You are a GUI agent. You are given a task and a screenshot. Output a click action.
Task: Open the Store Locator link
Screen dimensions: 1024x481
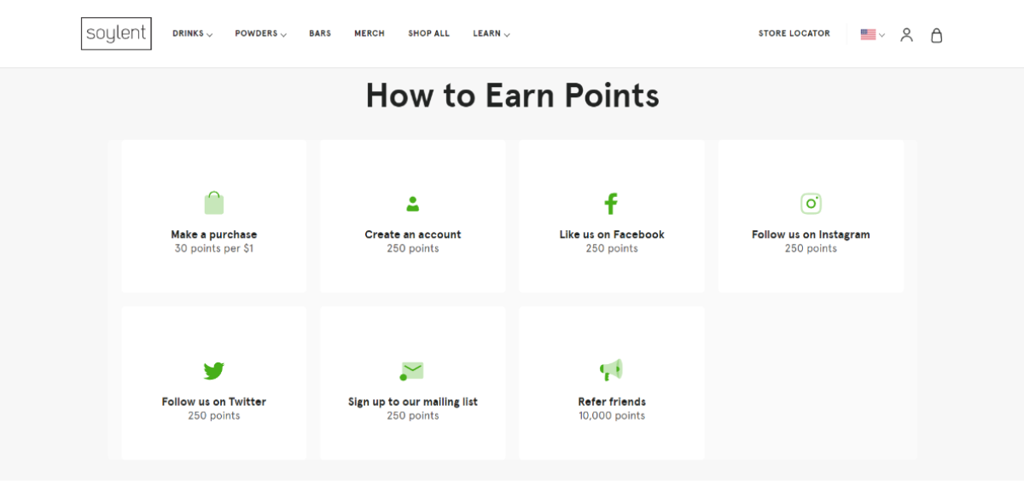click(x=794, y=33)
